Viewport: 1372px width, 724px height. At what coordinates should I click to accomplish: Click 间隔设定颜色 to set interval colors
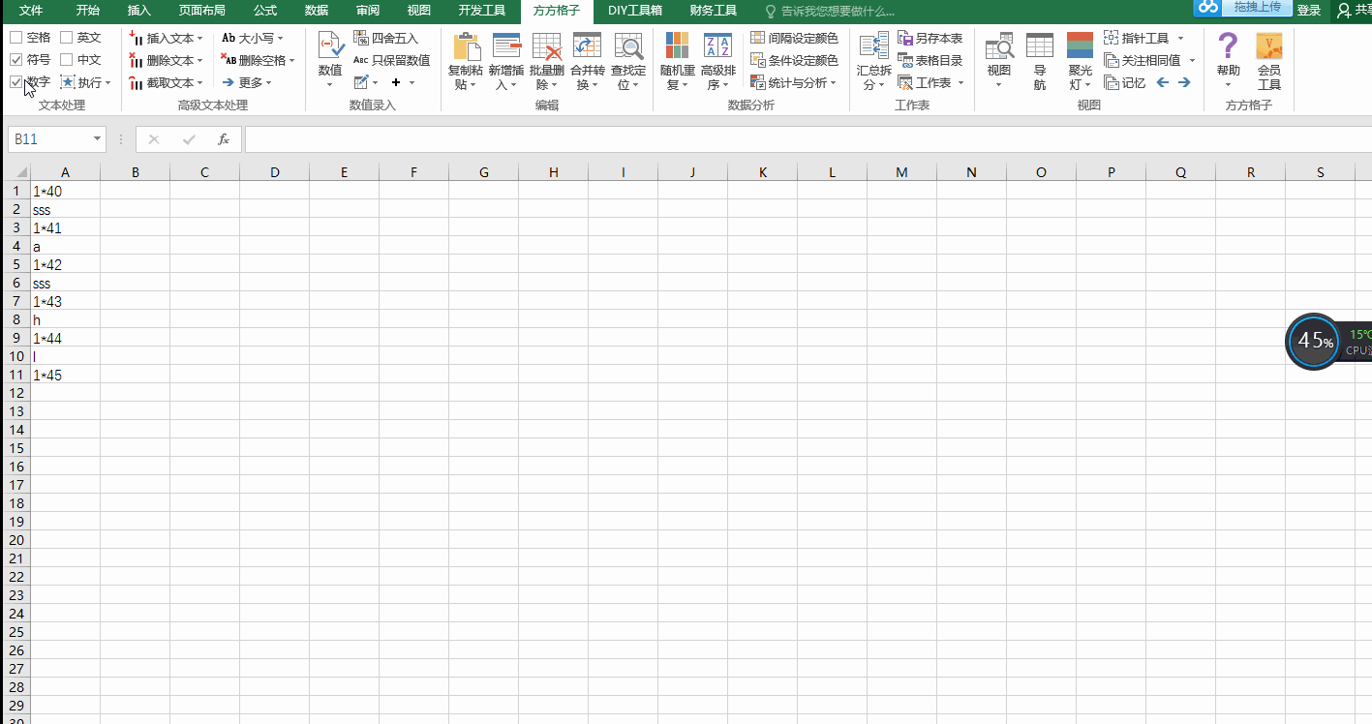[795, 39]
